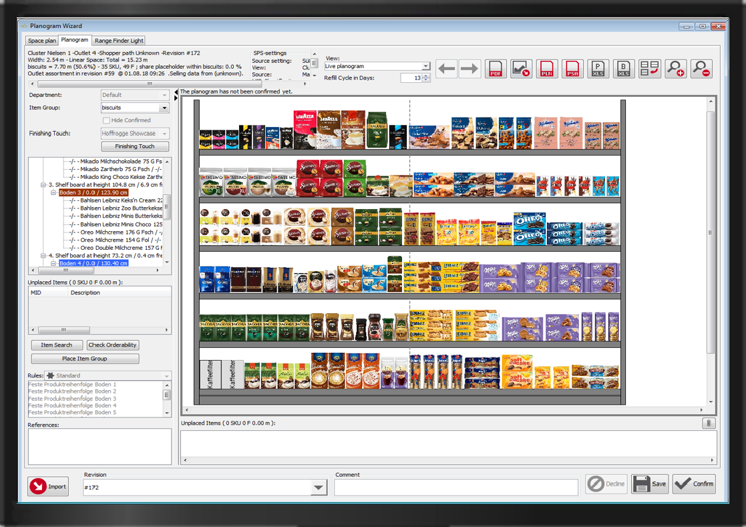Open the Finishing Touch dropdown
The width and height of the screenshot is (746, 527).
coord(164,134)
